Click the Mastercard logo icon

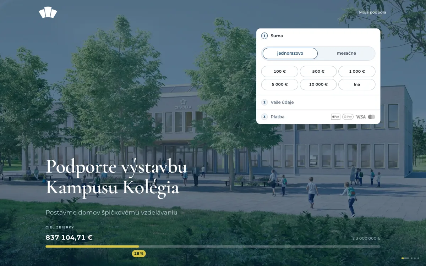click(371, 117)
